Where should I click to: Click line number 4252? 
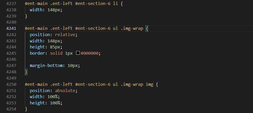tap(11, 97)
